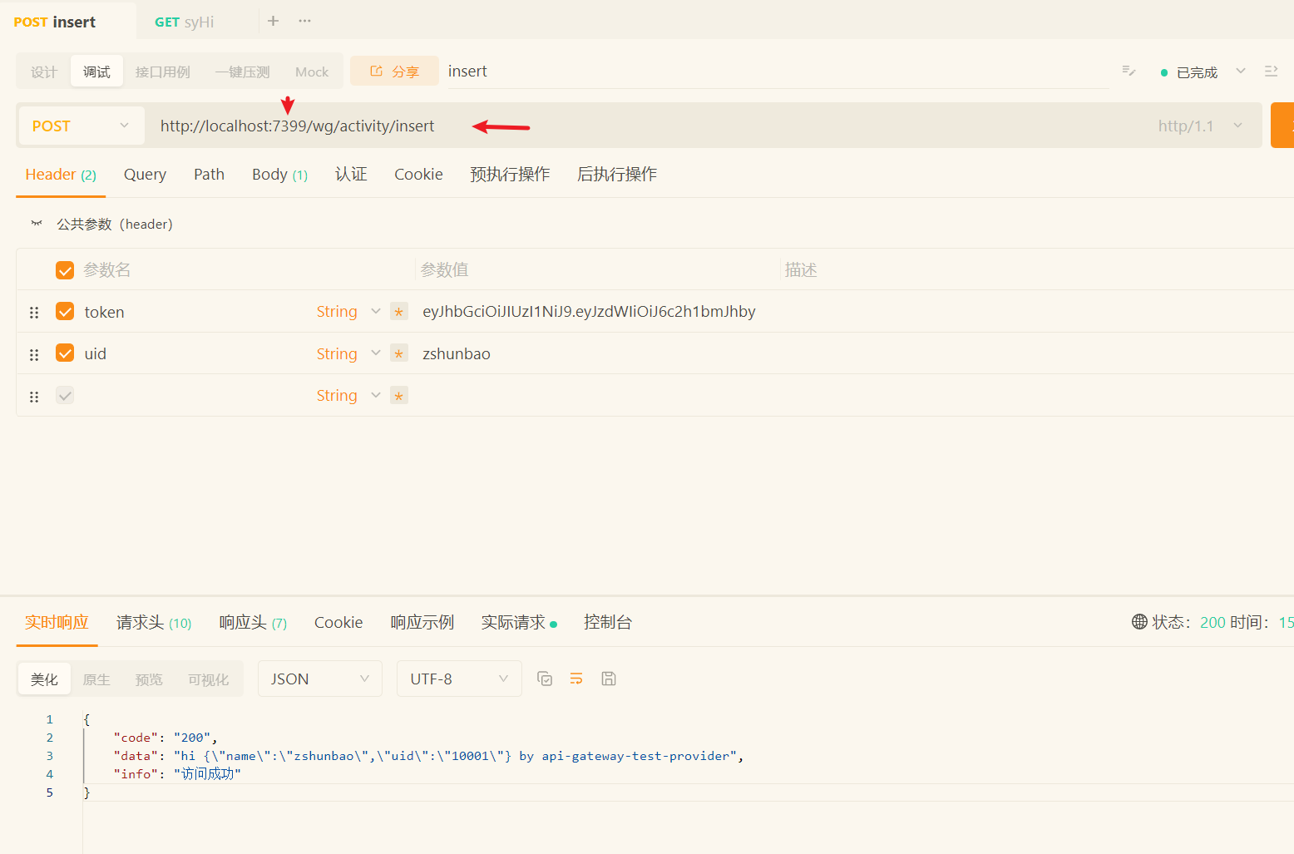Open the more tabs ellipsis menu

[305, 21]
